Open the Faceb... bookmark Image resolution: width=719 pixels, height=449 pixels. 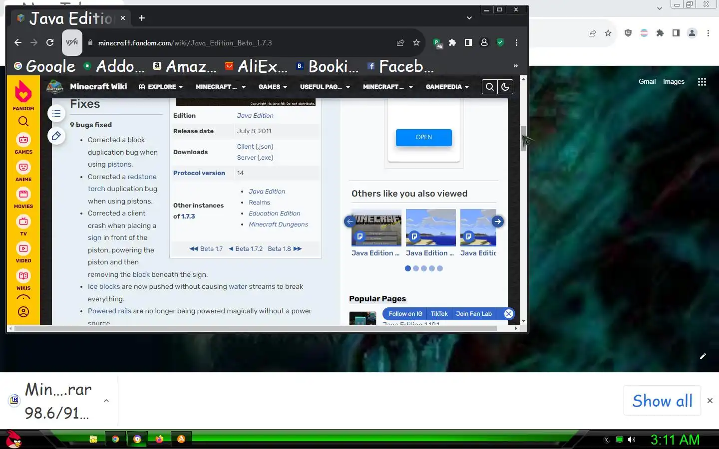[400, 66]
